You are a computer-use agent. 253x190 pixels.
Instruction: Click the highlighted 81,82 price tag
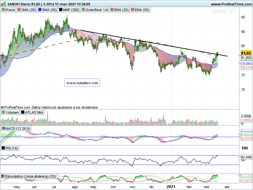246,53
